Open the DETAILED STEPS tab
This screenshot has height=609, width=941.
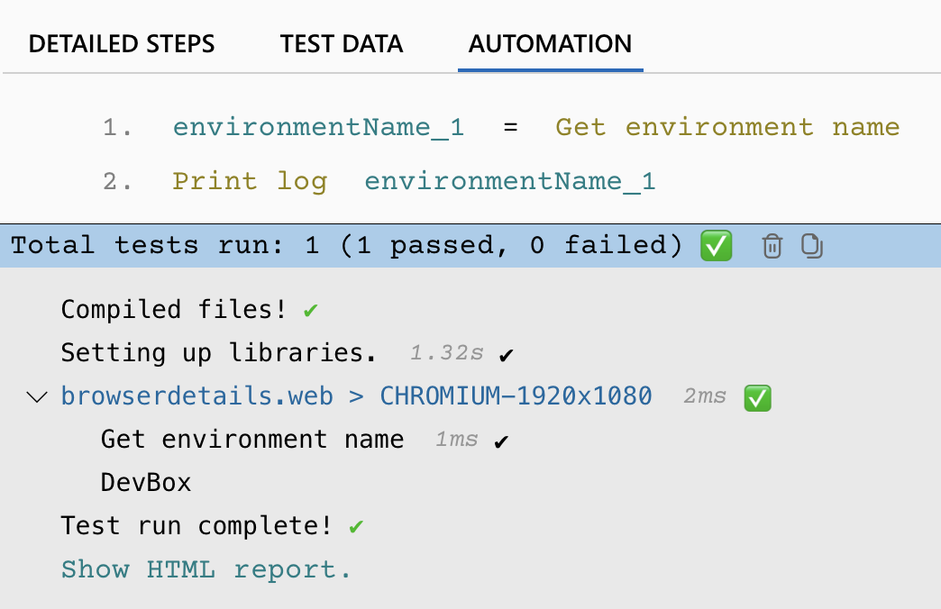coord(122,44)
